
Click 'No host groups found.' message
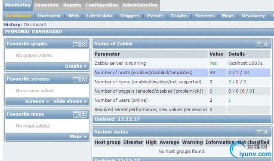pyautogui.click(x=182, y=152)
